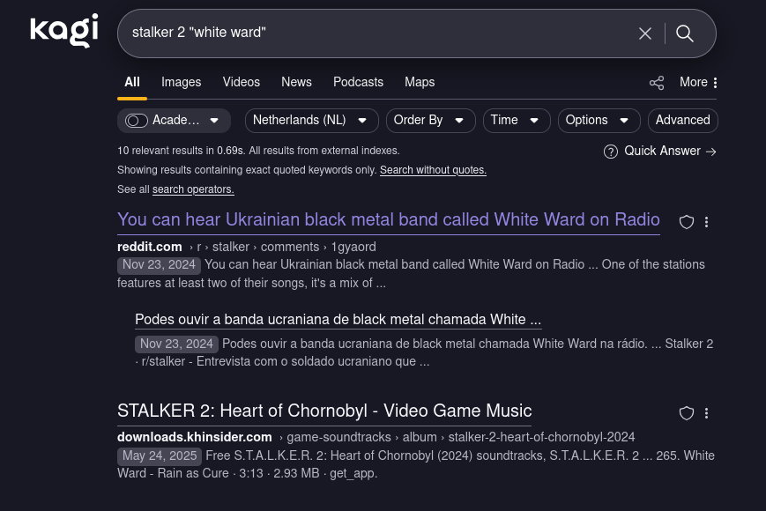Switch to the Images tab
766x511 pixels.
click(181, 82)
